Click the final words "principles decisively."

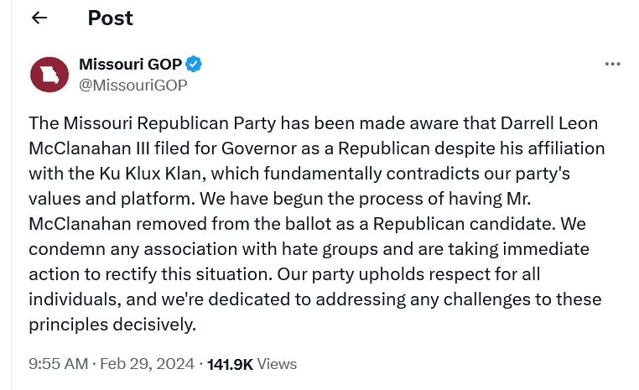point(112,325)
